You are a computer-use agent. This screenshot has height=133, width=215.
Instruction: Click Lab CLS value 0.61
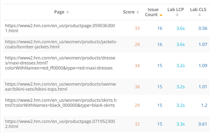coord(203,124)
